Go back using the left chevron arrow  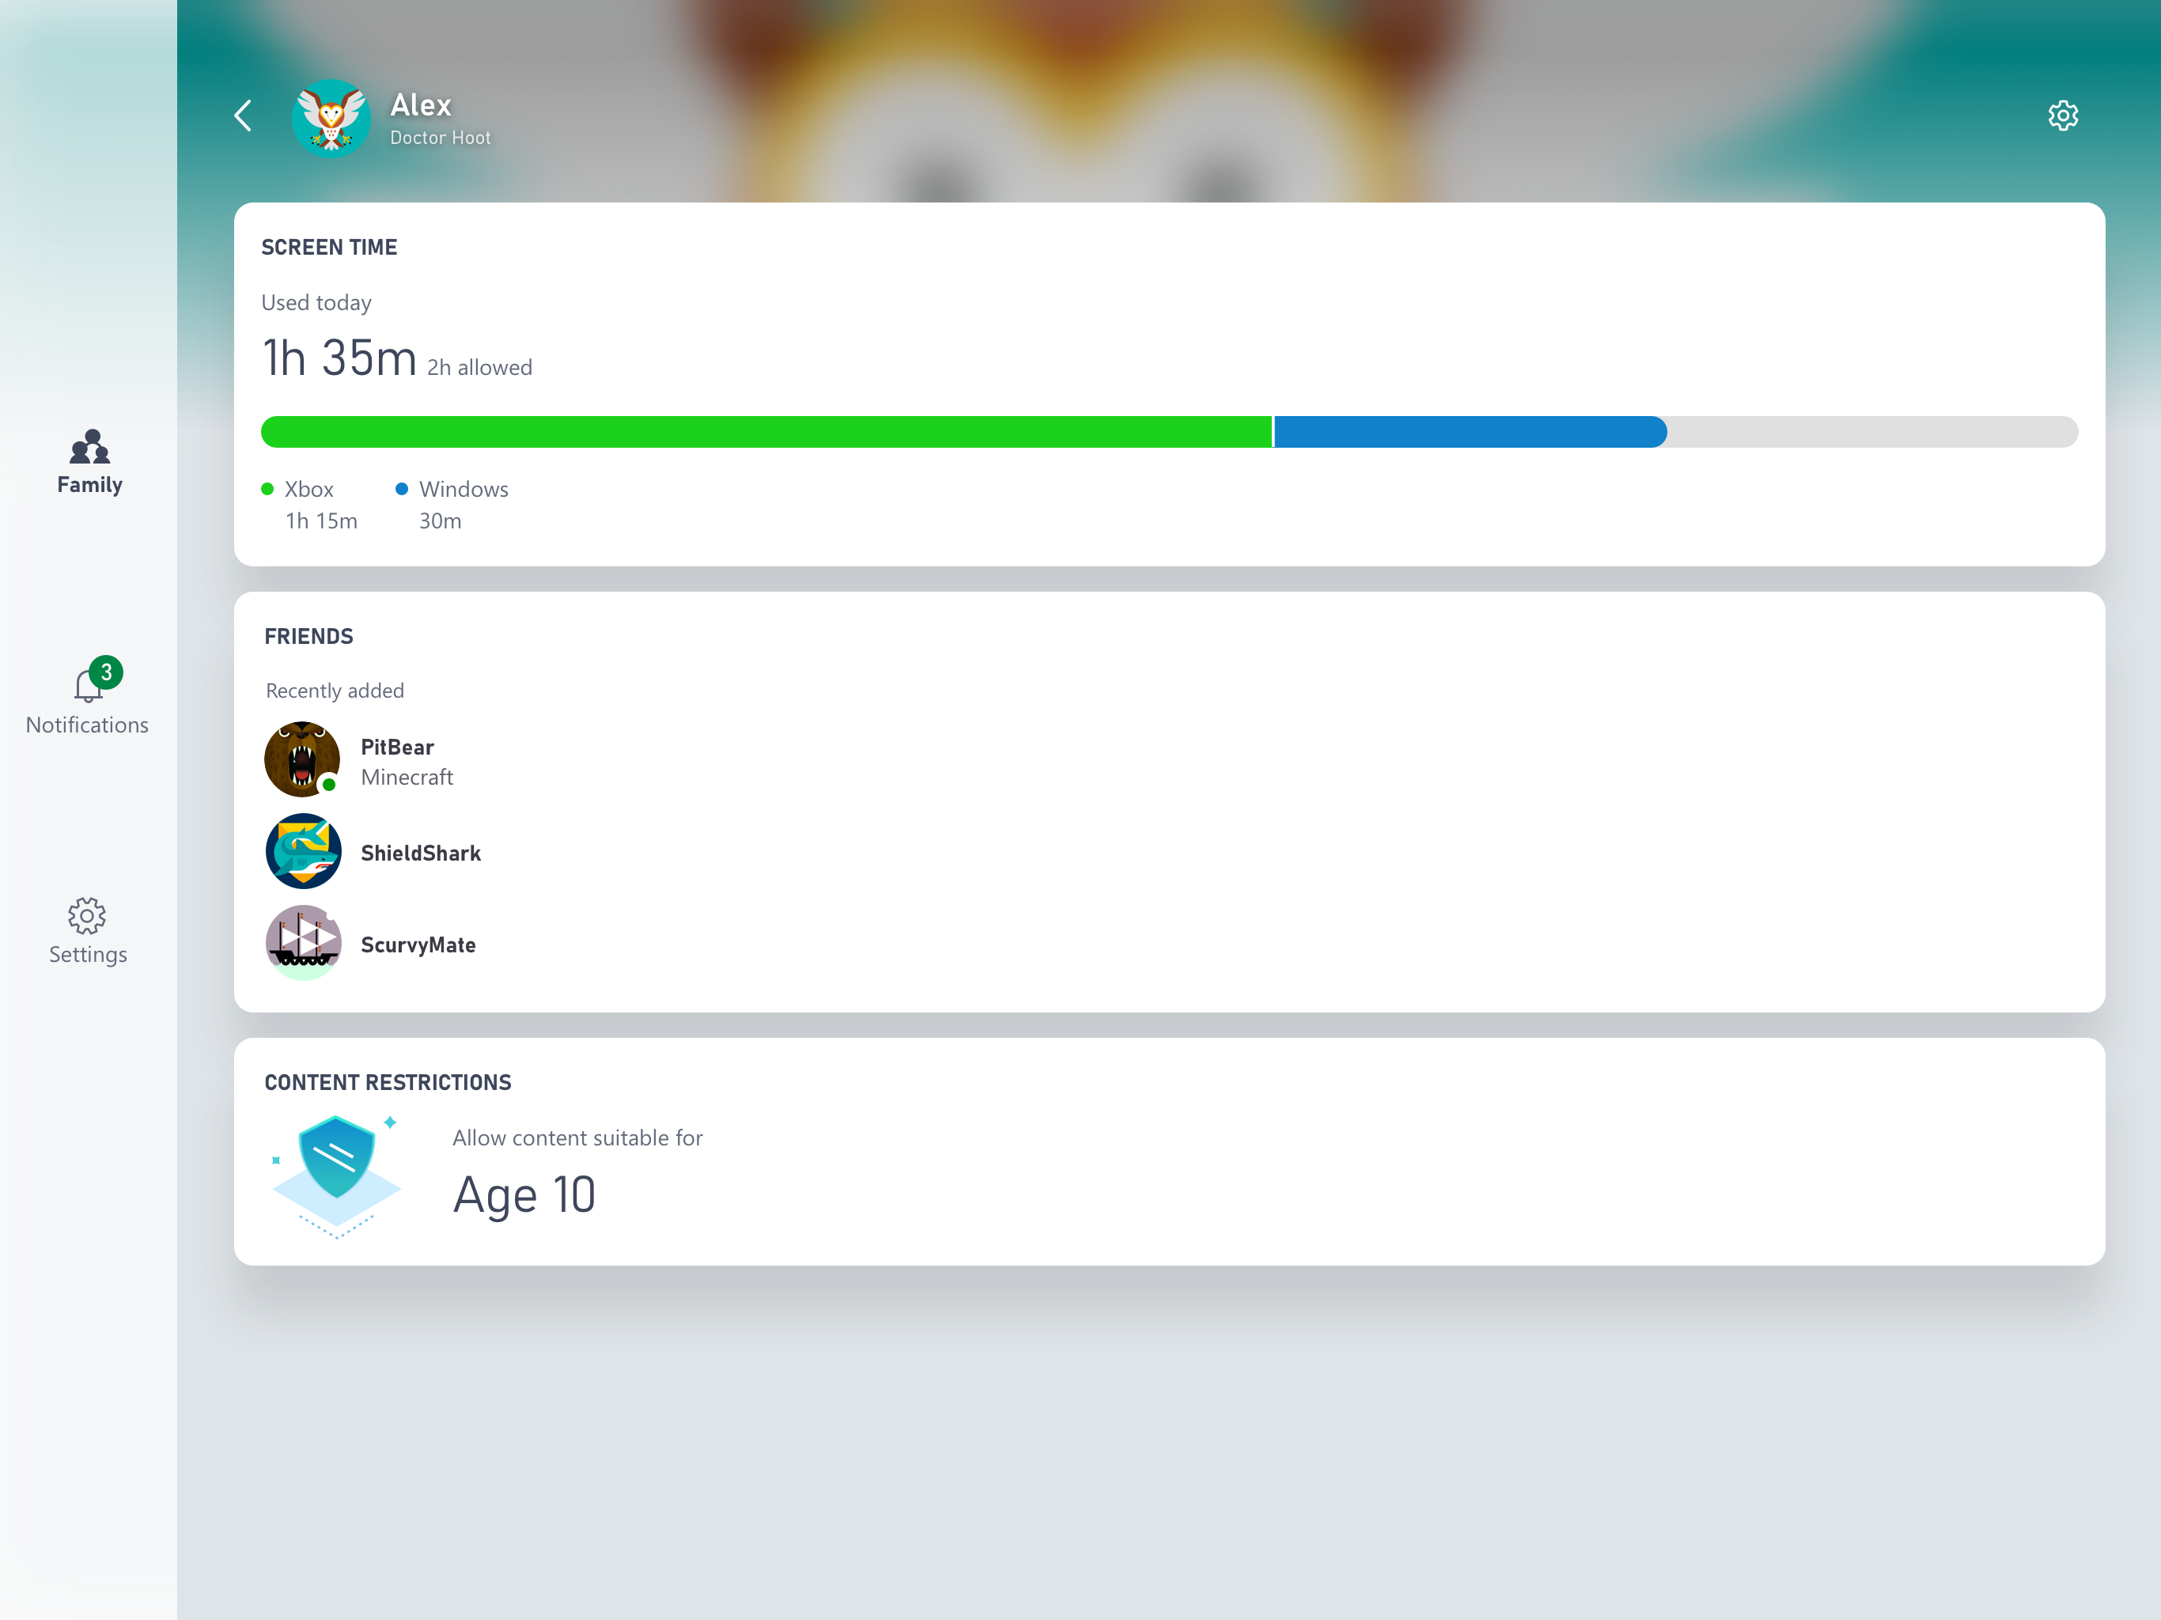[x=242, y=115]
